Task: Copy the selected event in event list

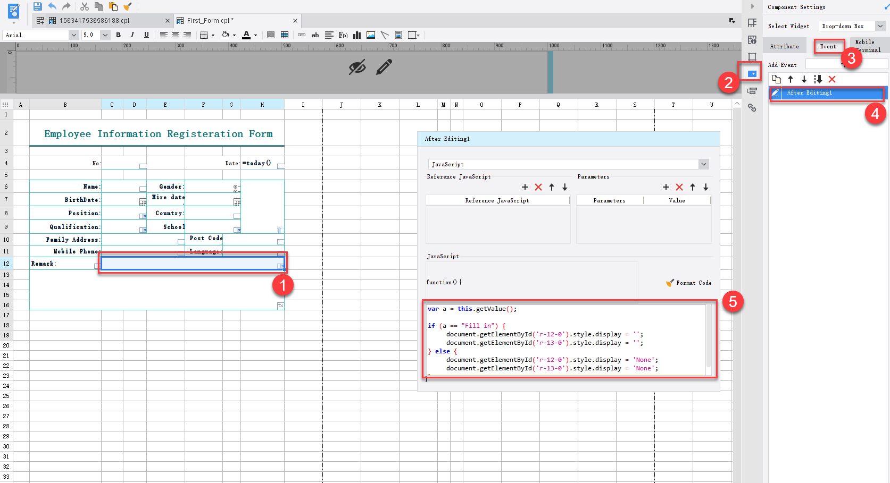Action: point(777,79)
